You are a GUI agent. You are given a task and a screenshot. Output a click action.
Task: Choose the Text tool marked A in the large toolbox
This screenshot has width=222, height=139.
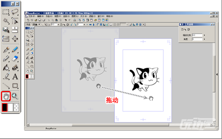[15, 77]
